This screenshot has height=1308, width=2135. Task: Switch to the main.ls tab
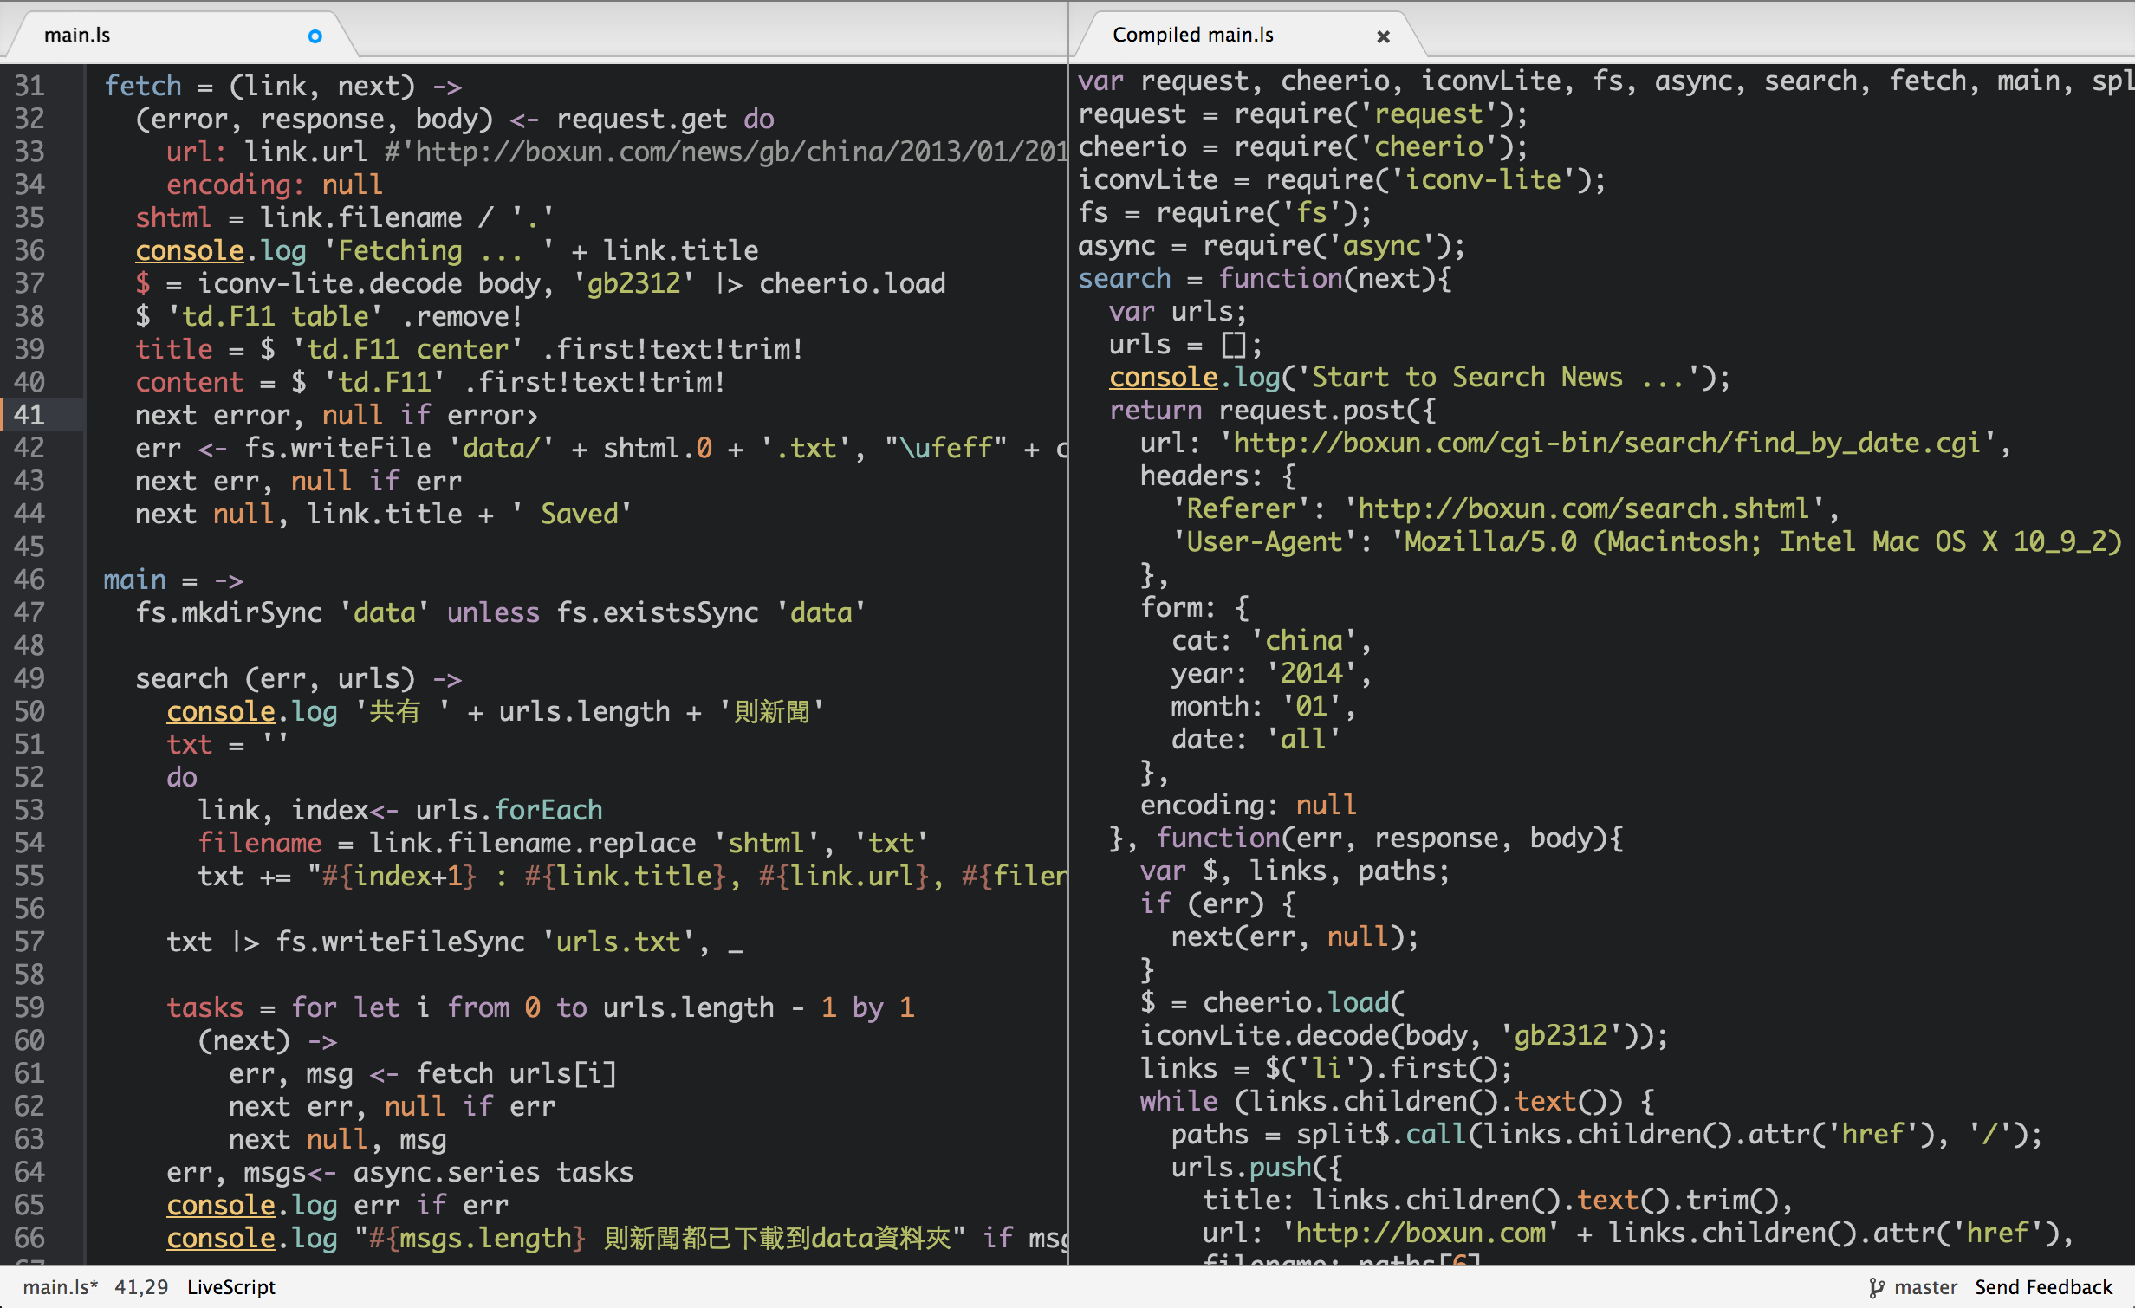coord(78,36)
